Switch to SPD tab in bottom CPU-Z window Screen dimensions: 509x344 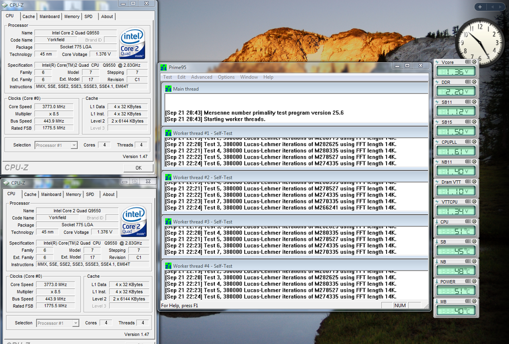(x=90, y=194)
